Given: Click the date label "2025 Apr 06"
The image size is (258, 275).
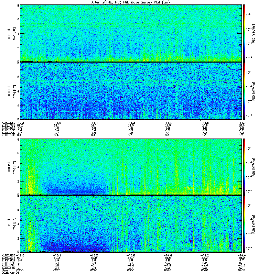Looking at the screenshot, I should (11, 273).
